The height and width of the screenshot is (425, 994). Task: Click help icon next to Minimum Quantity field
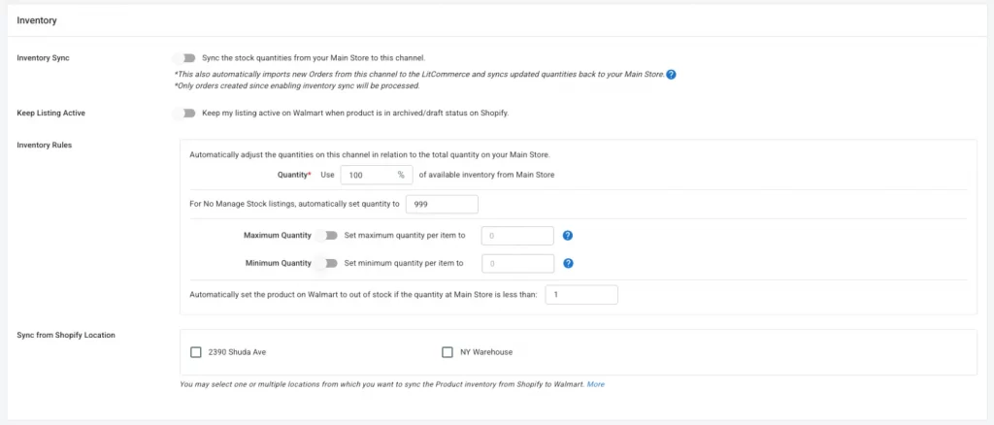pyautogui.click(x=568, y=263)
